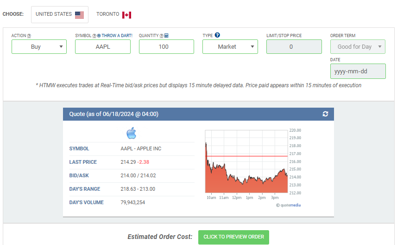Click the Limit/Stop Price field

(x=294, y=47)
